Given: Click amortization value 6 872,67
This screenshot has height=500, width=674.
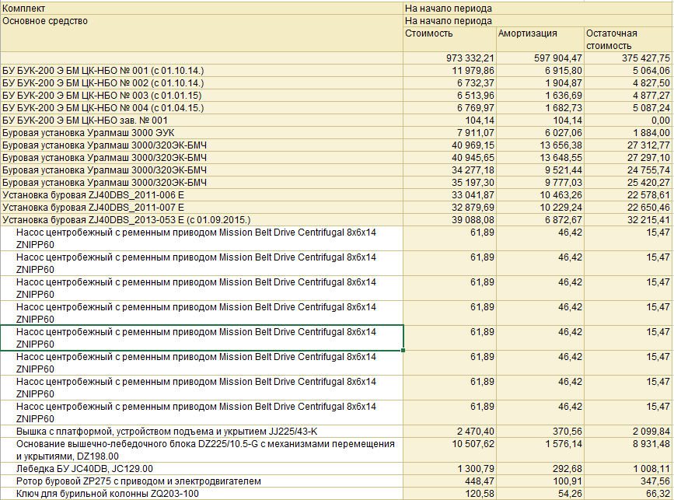Looking at the screenshot, I should 540,220.
